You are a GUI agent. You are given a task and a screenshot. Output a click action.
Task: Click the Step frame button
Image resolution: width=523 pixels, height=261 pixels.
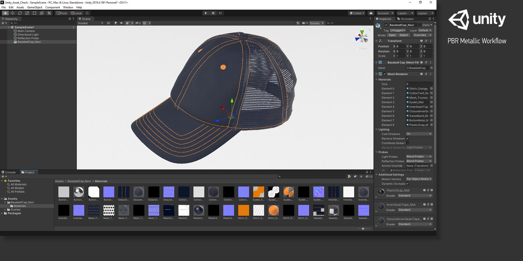220,13
